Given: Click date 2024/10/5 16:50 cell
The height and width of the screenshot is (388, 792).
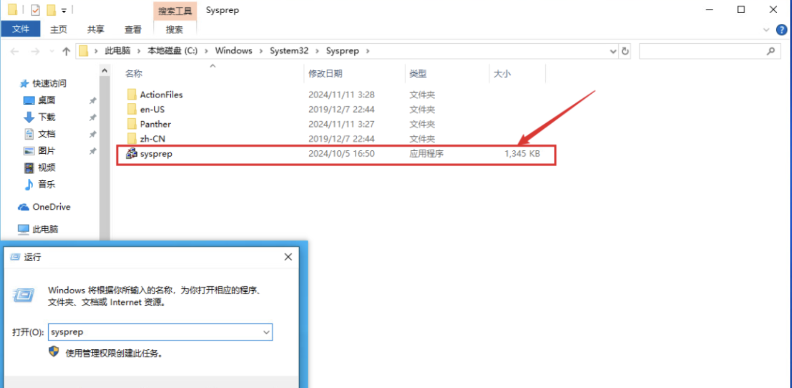Looking at the screenshot, I should (x=341, y=153).
